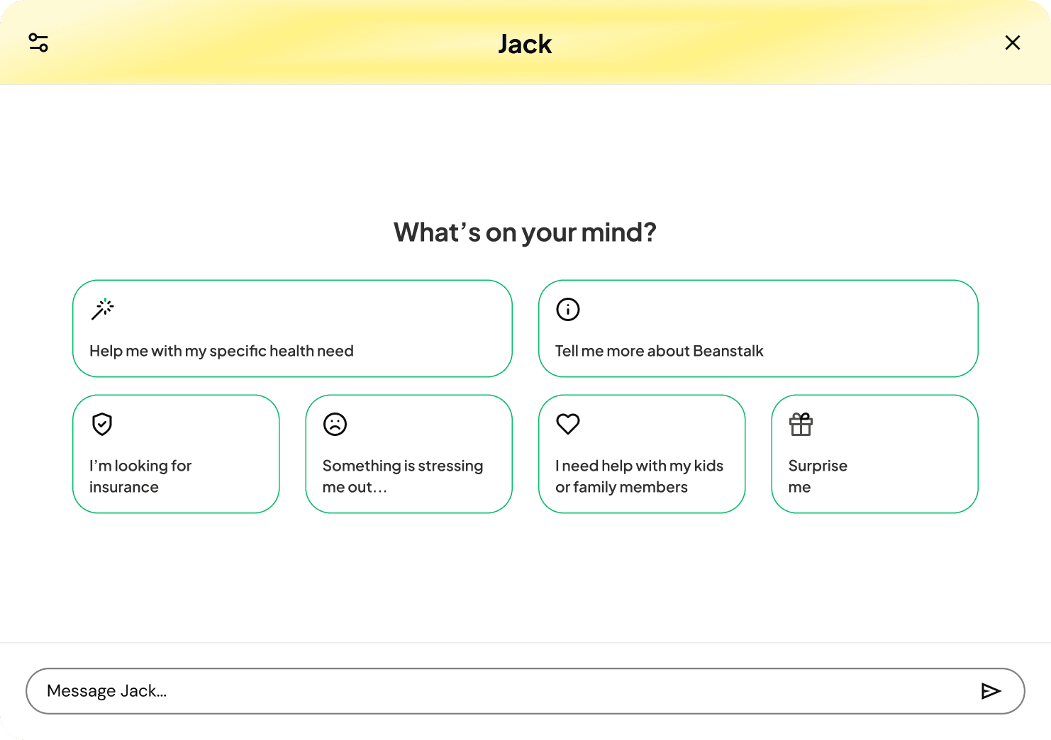Click the heart icon
The height and width of the screenshot is (740, 1051).
(x=568, y=424)
